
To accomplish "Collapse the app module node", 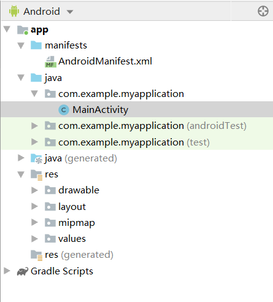I will 7,29.
